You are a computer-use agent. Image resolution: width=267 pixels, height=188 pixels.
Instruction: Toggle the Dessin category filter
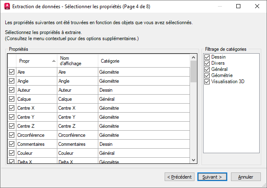click(x=207, y=57)
